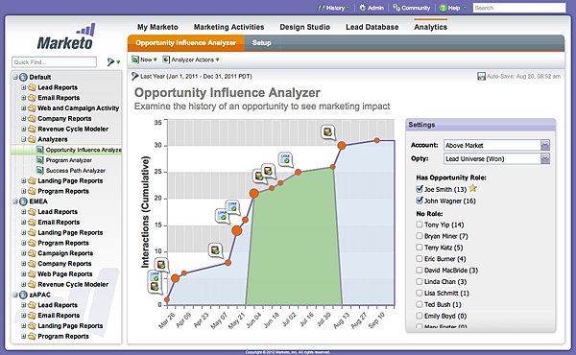The width and height of the screenshot is (576, 355).
Task: Open Success Path Analyzer in tree
Action: pos(75,171)
